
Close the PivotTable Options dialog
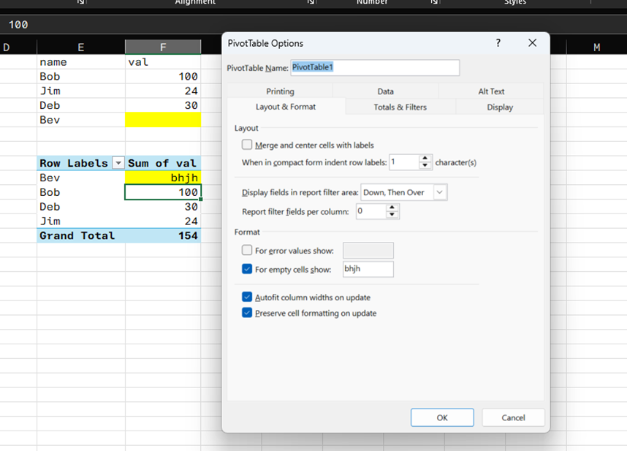pos(532,43)
